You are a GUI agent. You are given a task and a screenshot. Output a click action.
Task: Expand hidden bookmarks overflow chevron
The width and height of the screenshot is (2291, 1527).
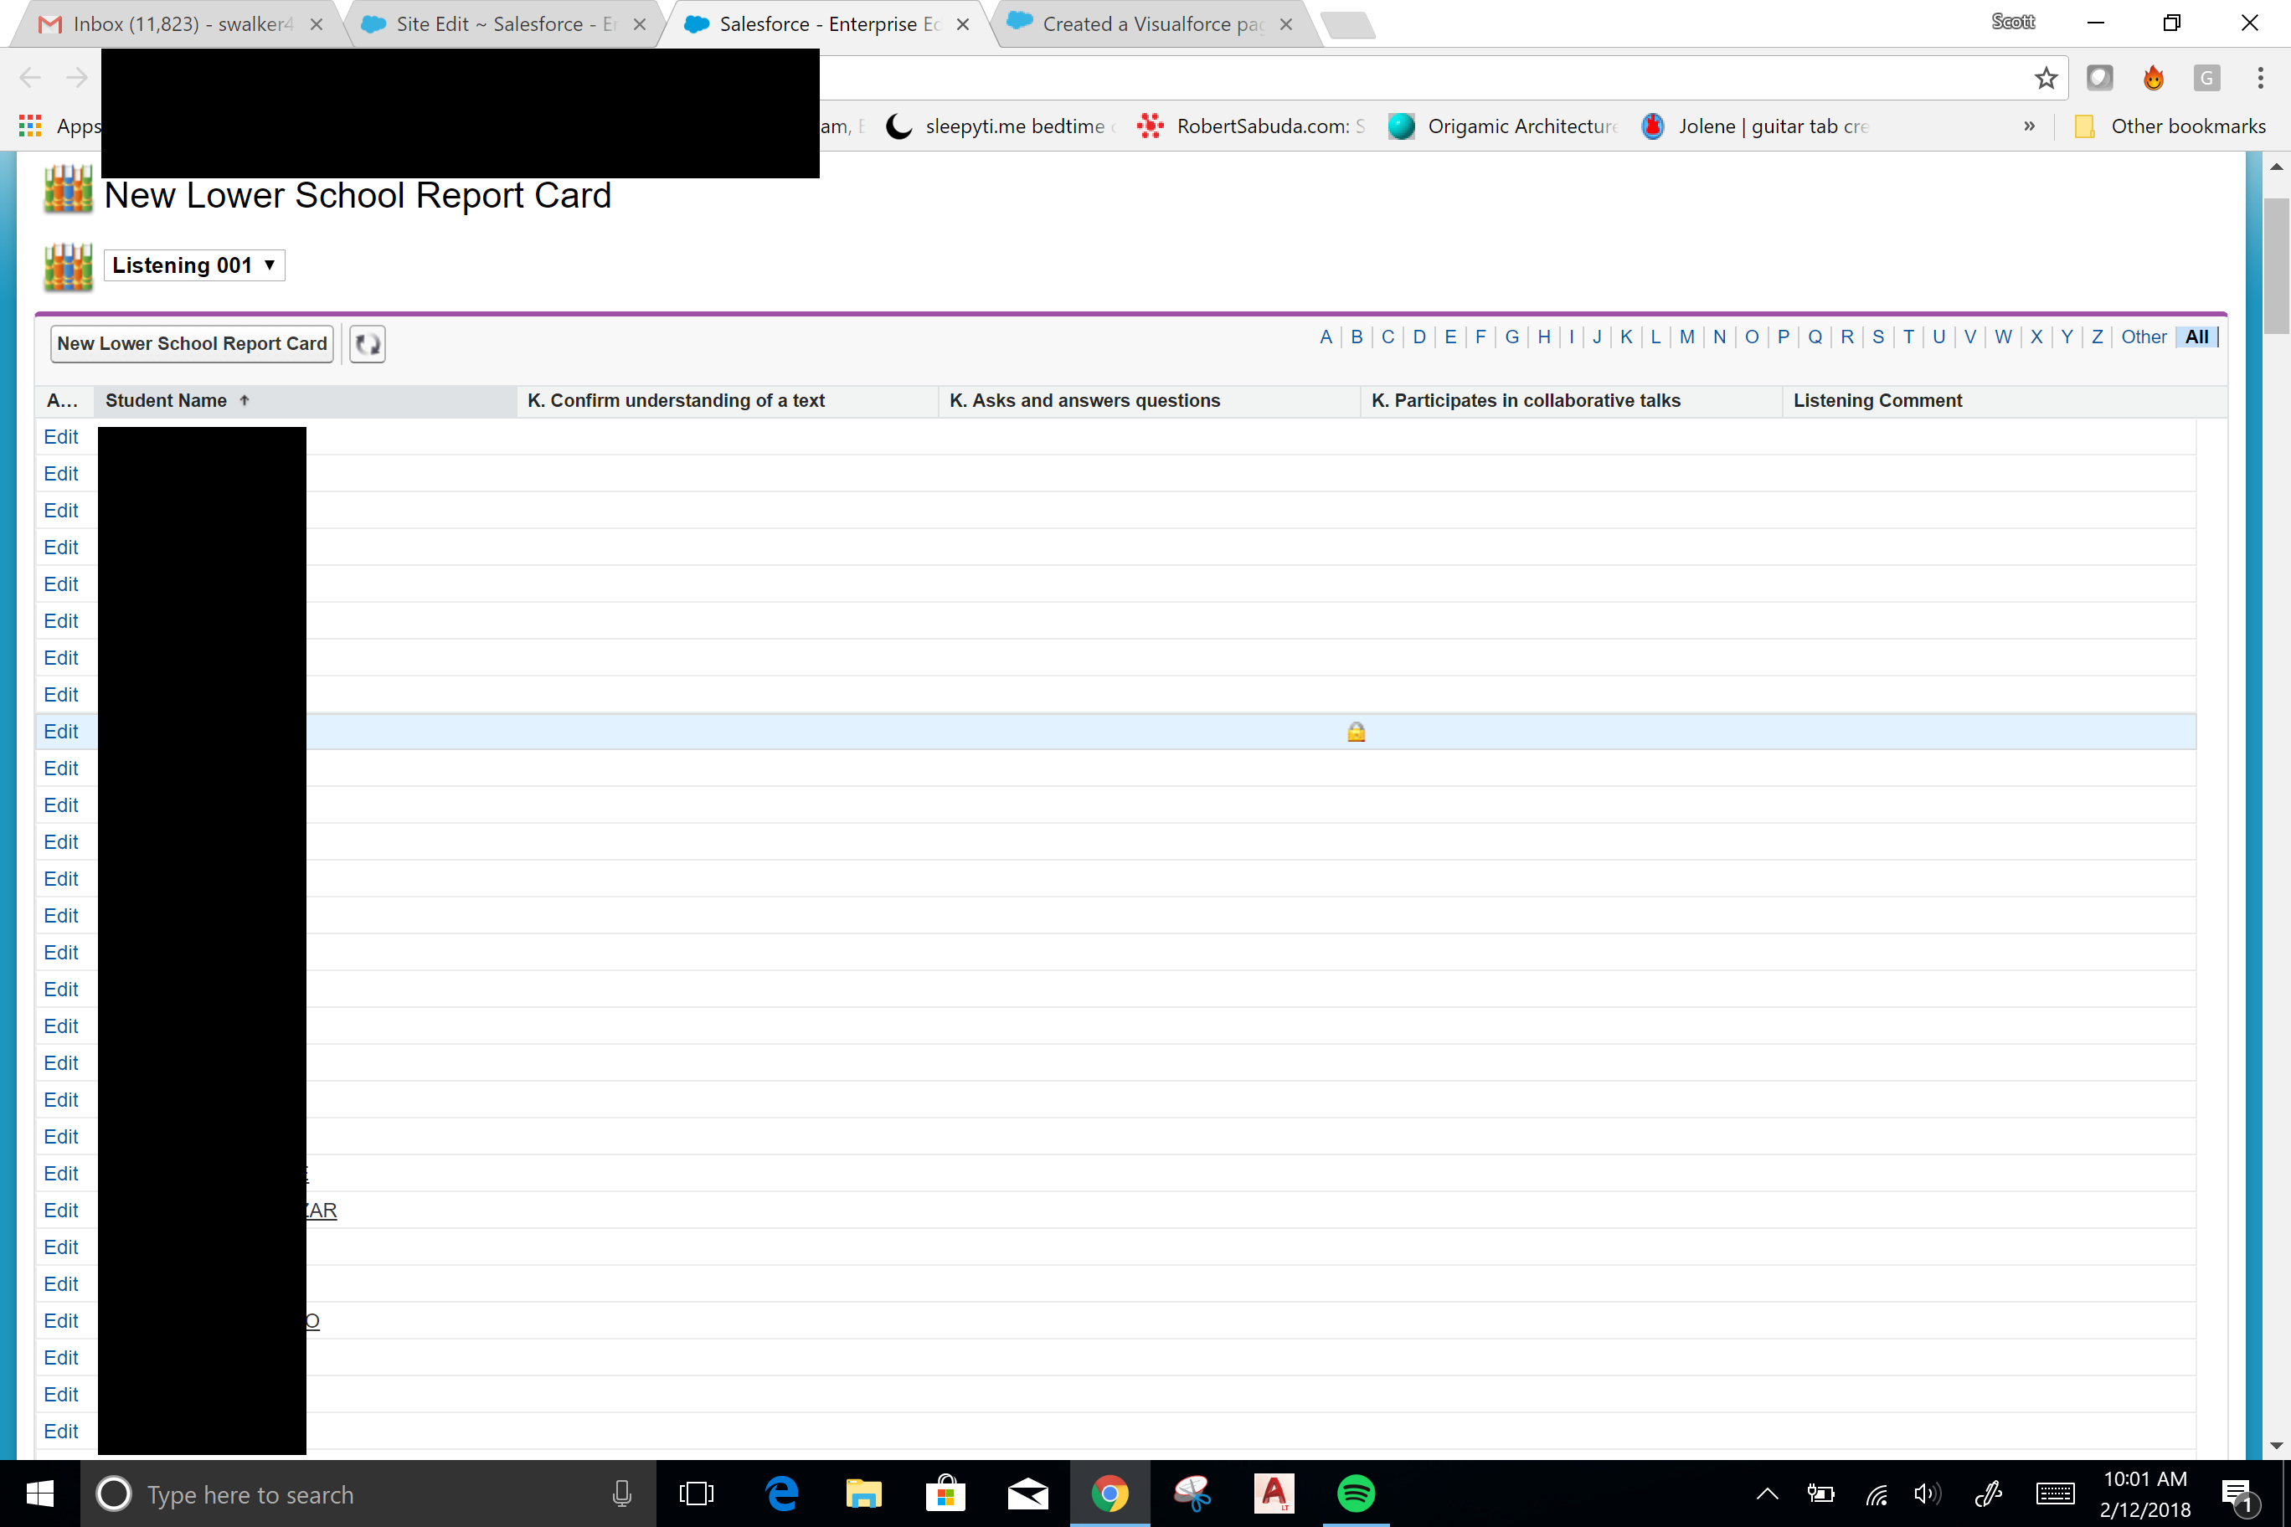(2029, 126)
